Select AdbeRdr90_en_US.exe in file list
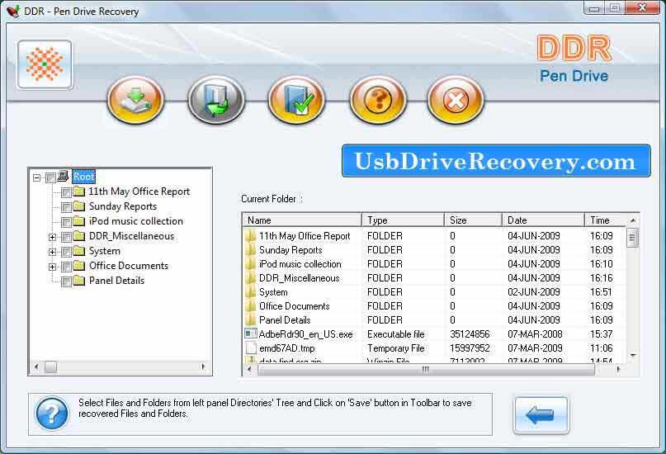The image size is (666, 454). coord(306,334)
